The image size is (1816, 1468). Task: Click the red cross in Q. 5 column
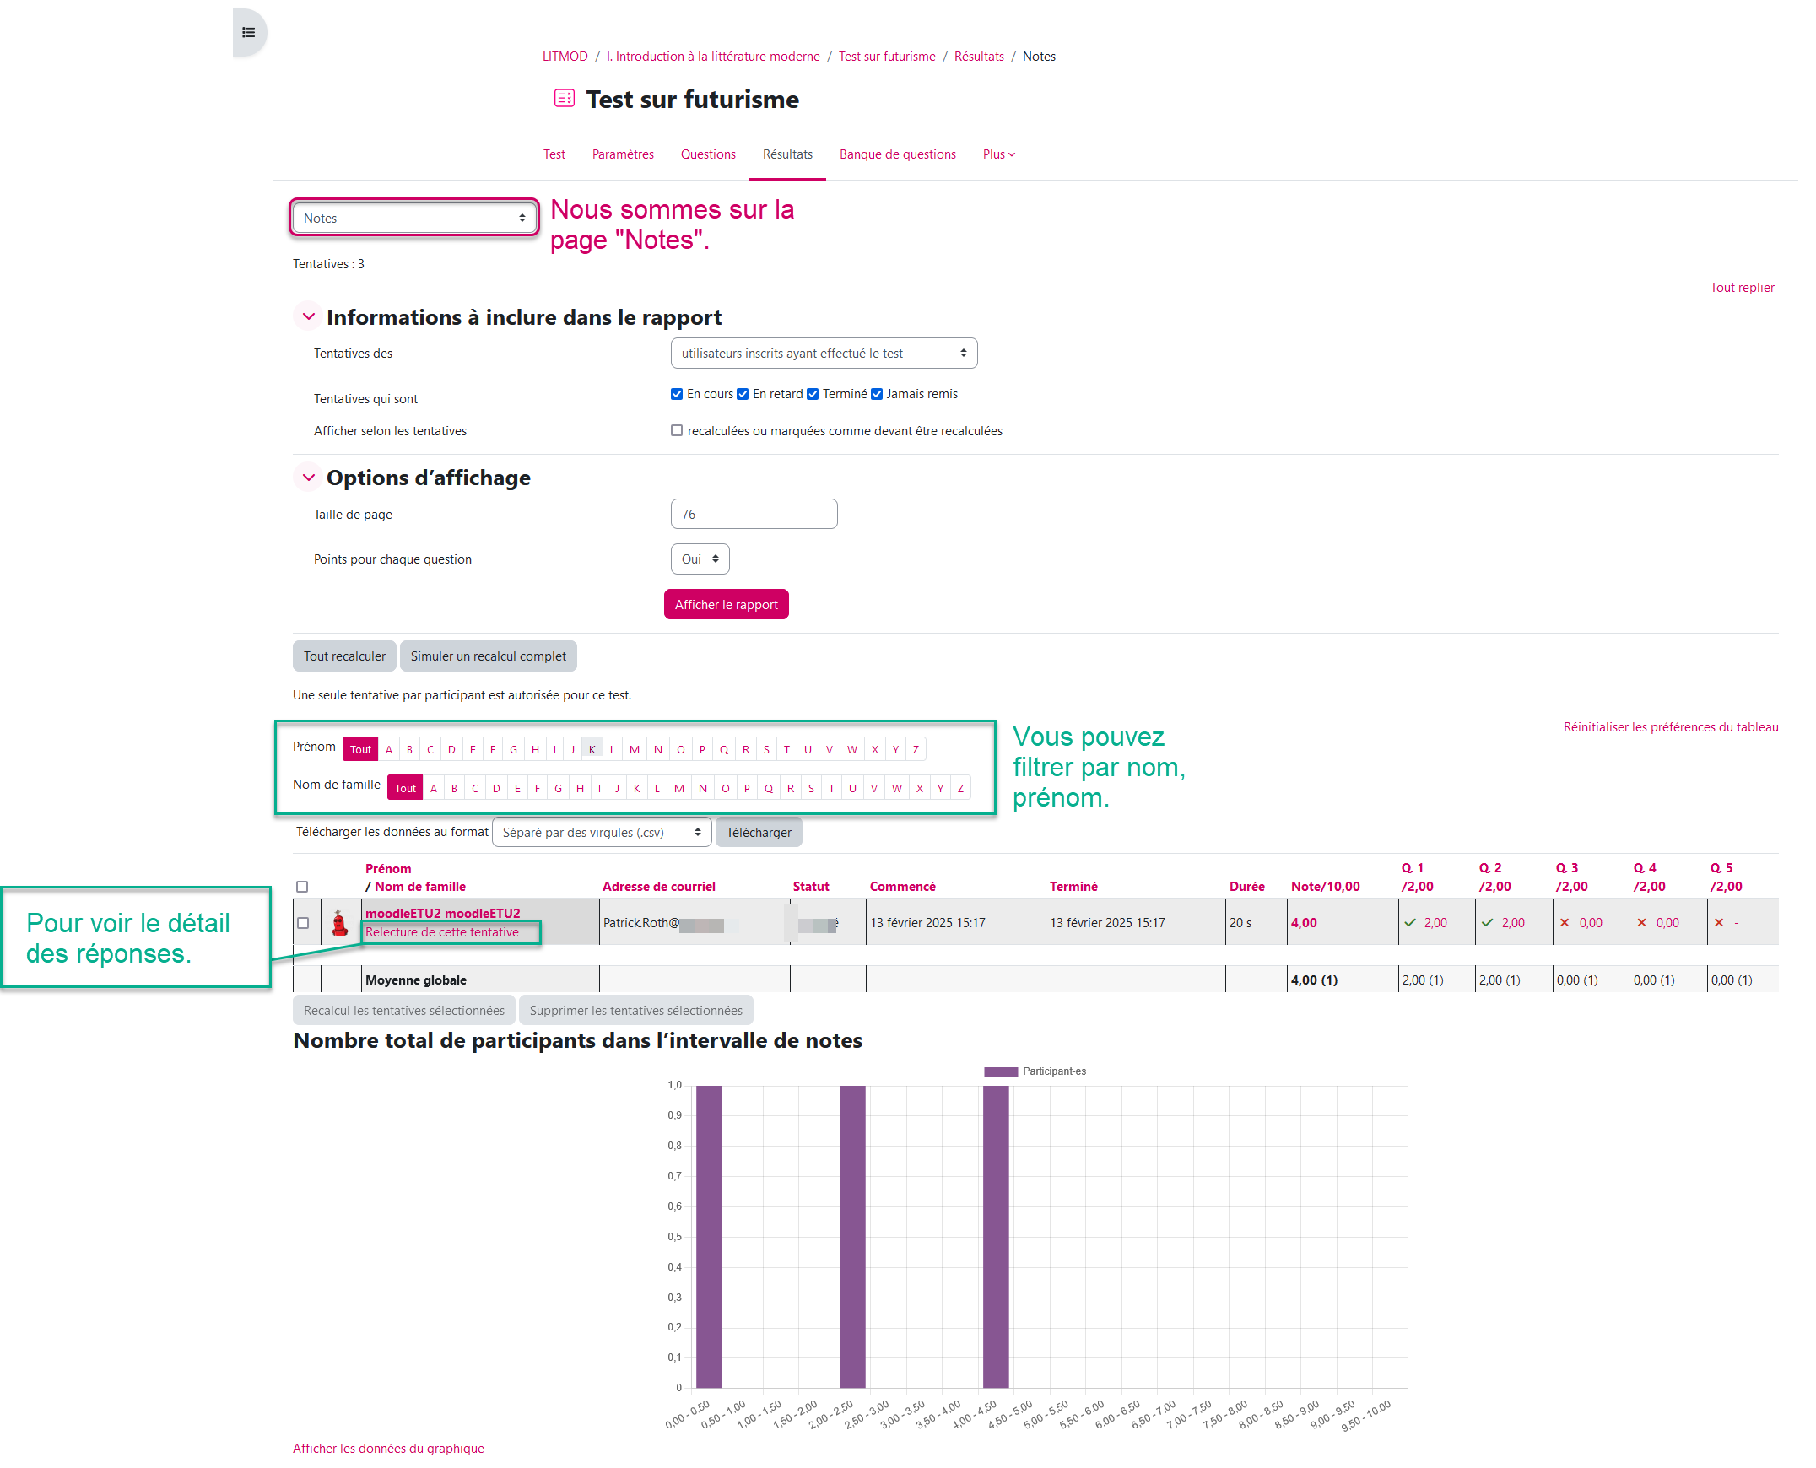[1718, 923]
